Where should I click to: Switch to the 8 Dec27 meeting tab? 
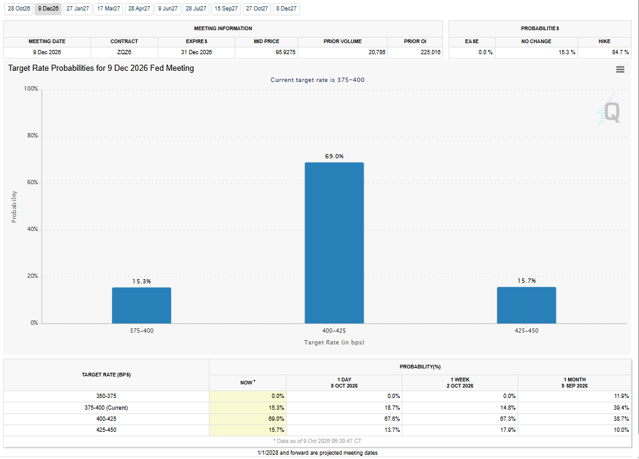(x=286, y=9)
